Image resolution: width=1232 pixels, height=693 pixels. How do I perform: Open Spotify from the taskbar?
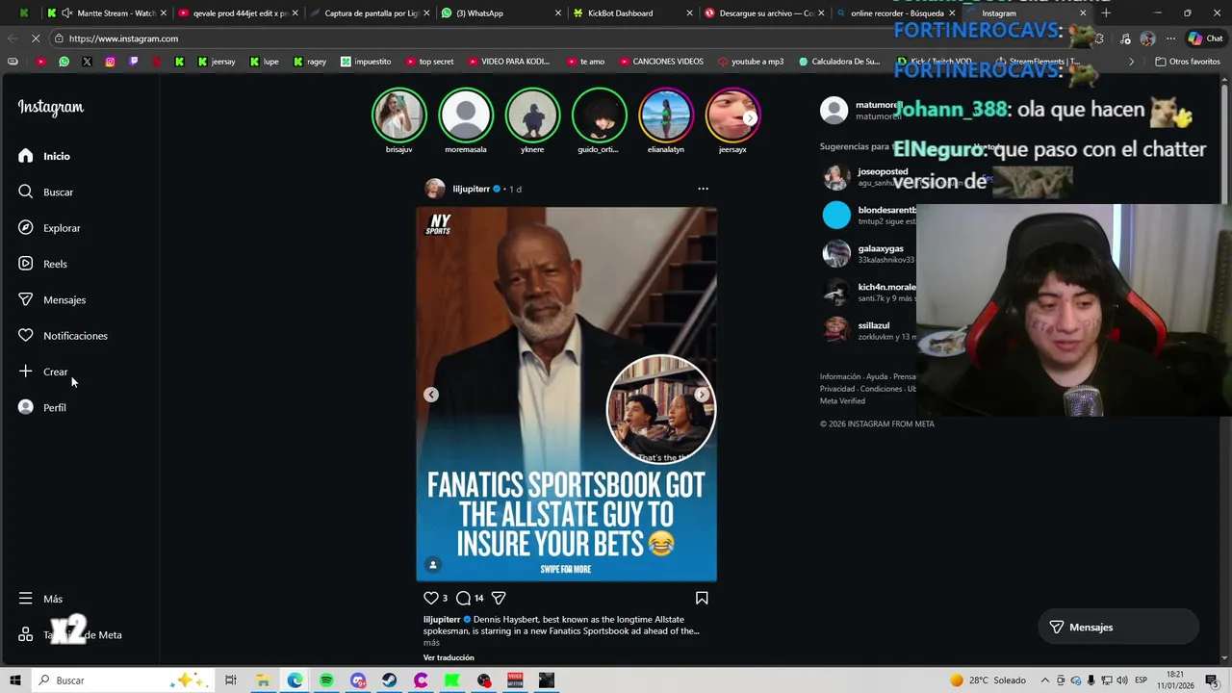point(326,680)
